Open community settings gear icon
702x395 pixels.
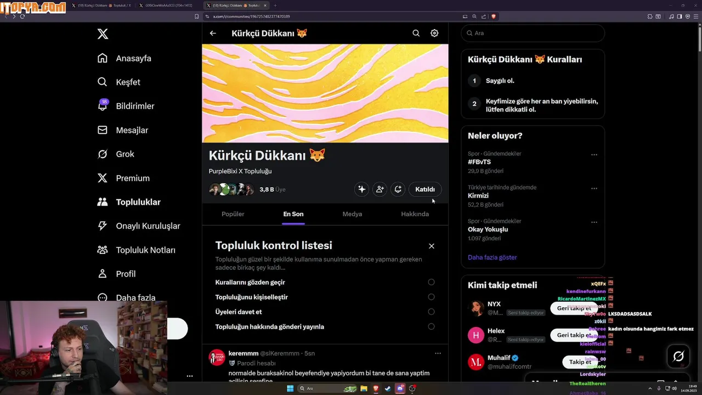(x=434, y=33)
